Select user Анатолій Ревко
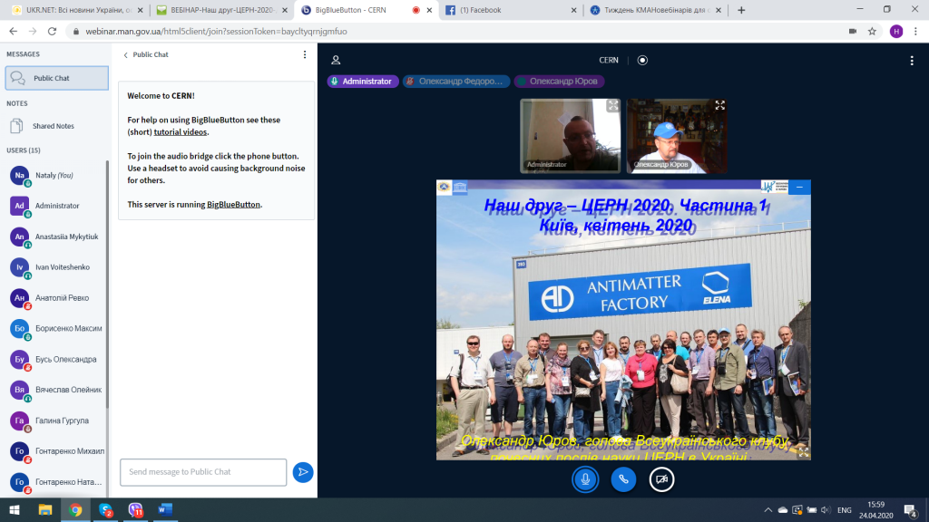The height and width of the screenshot is (522, 929). [x=55, y=298]
